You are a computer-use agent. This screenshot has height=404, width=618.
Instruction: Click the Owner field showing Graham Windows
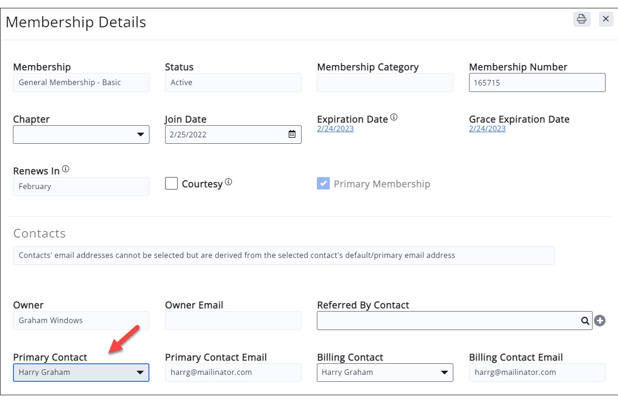(x=81, y=321)
